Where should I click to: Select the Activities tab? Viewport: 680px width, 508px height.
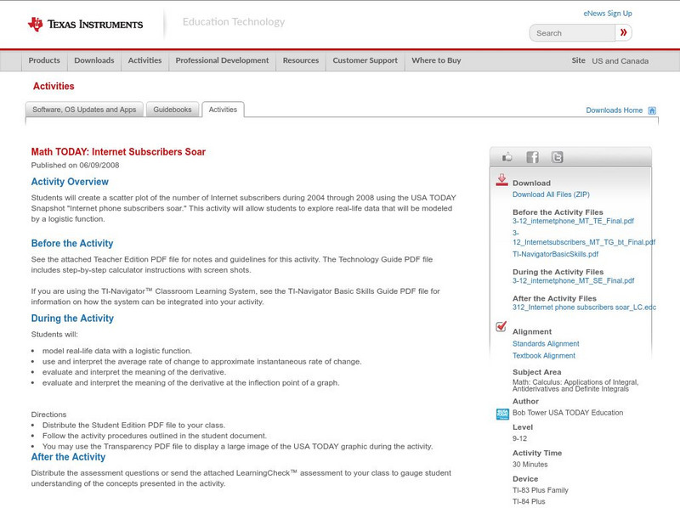[223, 110]
